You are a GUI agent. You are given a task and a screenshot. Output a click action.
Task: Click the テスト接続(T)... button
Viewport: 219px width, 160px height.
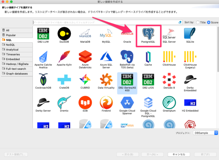[16, 155]
